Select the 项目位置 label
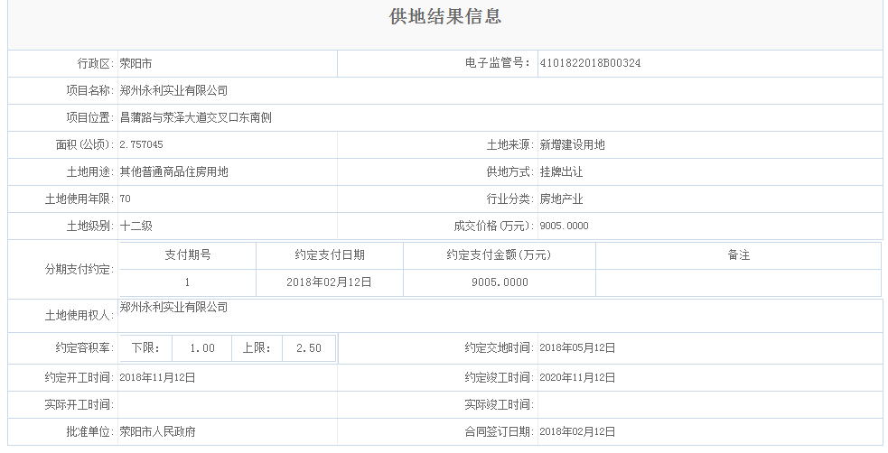Image resolution: width=888 pixels, height=453 pixels. coord(90,117)
